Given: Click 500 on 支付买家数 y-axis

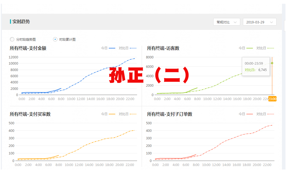Looking at the screenshot, I should pos(11,123).
